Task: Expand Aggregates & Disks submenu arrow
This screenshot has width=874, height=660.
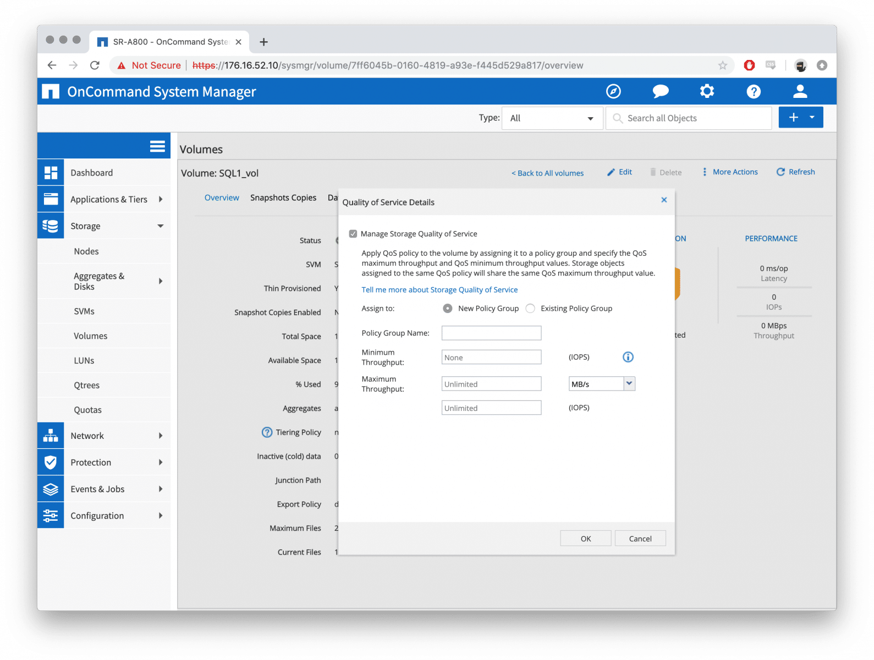Action: tap(161, 281)
